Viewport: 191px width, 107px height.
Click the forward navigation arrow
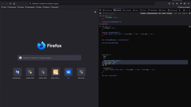point(7,4)
